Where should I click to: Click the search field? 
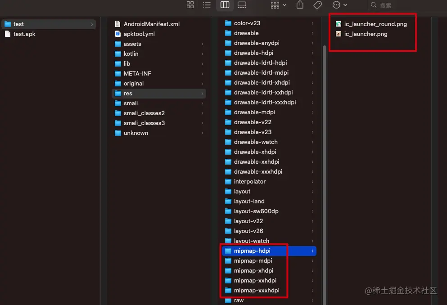[x=408, y=5]
